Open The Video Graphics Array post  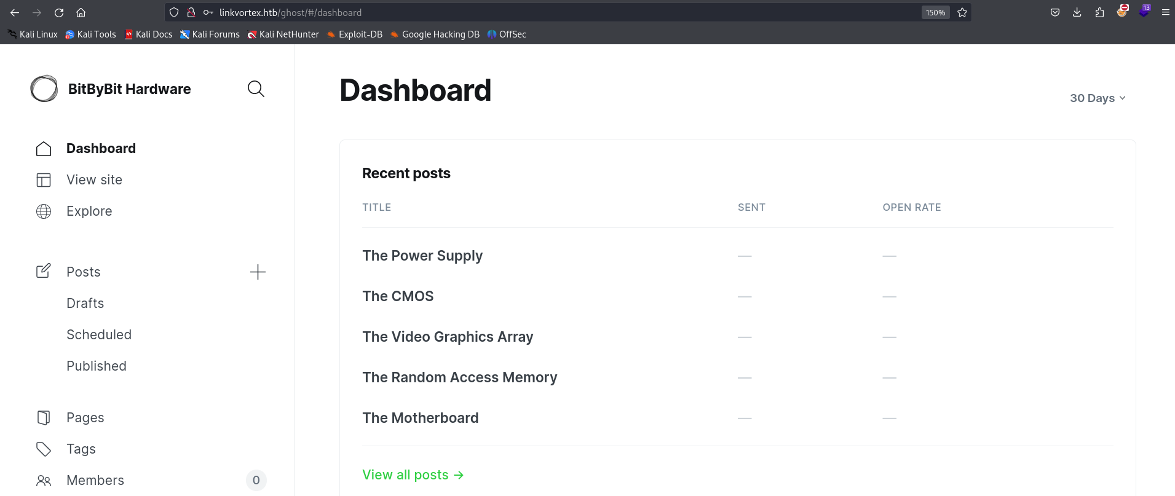tap(448, 337)
